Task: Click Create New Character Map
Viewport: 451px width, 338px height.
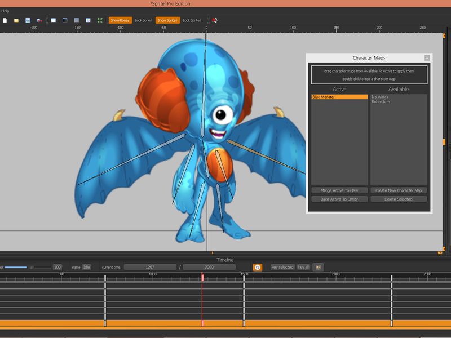Action: (399, 190)
